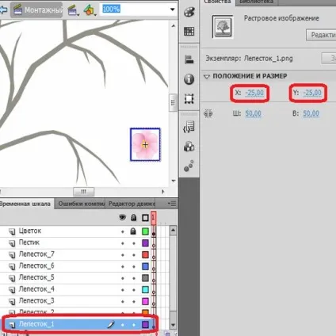Image resolution: width=336 pixels, height=336 pixels.
Task: Click the green outline swatch of Цветок
Action: [x=145, y=231]
